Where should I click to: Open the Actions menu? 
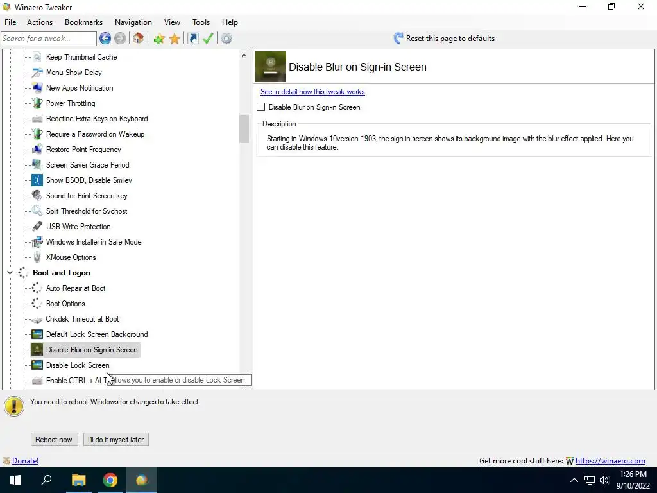coord(40,22)
